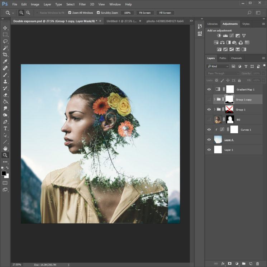
Task: Select the Hand tool
Action: 5,148
